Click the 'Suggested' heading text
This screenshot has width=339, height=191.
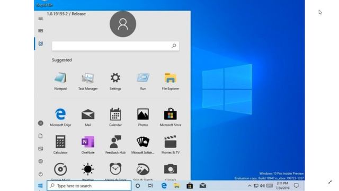(62, 60)
